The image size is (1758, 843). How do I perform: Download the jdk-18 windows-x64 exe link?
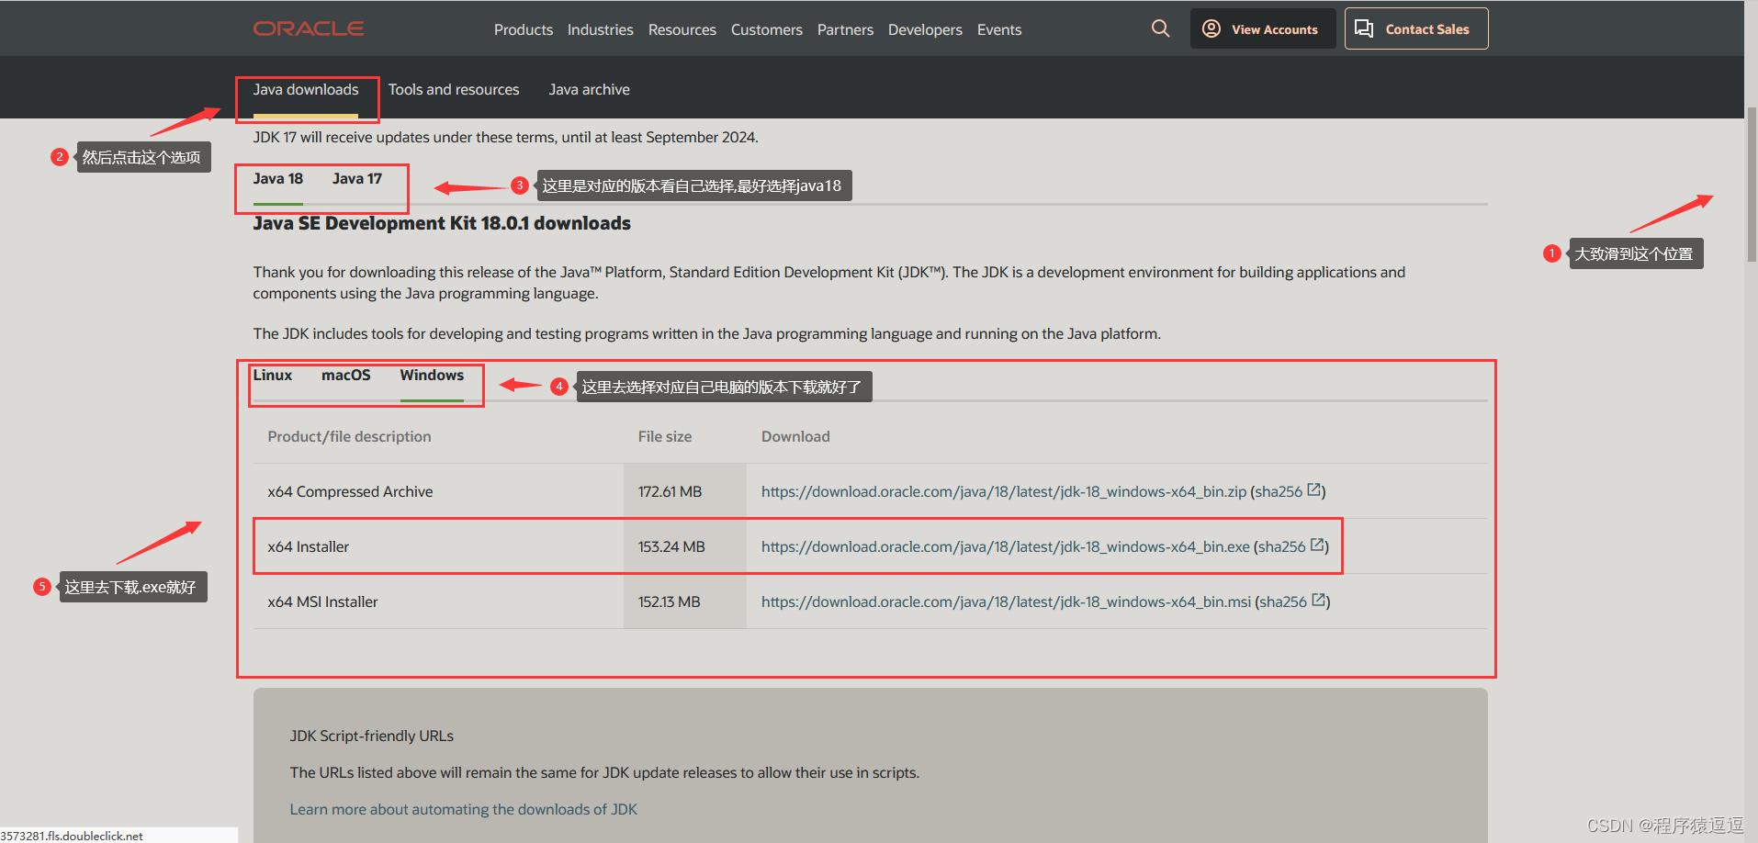pos(1006,546)
